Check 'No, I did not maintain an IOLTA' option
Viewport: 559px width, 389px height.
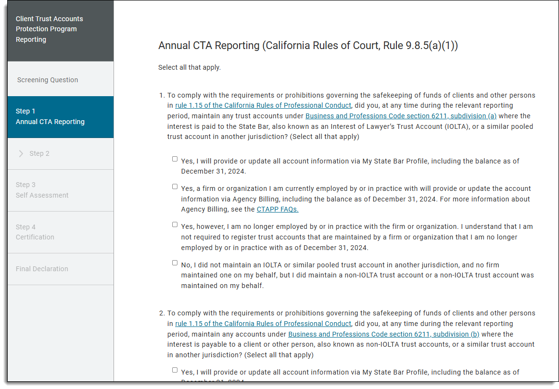pyautogui.click(x=175, y=262)
